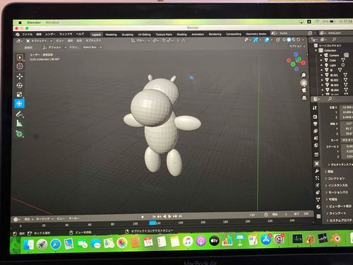Switch to the Sculpting workspace tab
The height and width of the screenshot is (265, 353).
click(128, 35)
